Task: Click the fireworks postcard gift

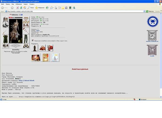Action: pos(36,58)
